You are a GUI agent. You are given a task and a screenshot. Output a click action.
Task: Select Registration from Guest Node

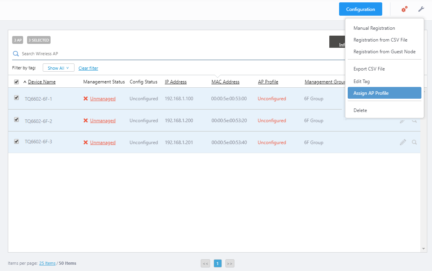pos(384,52)
